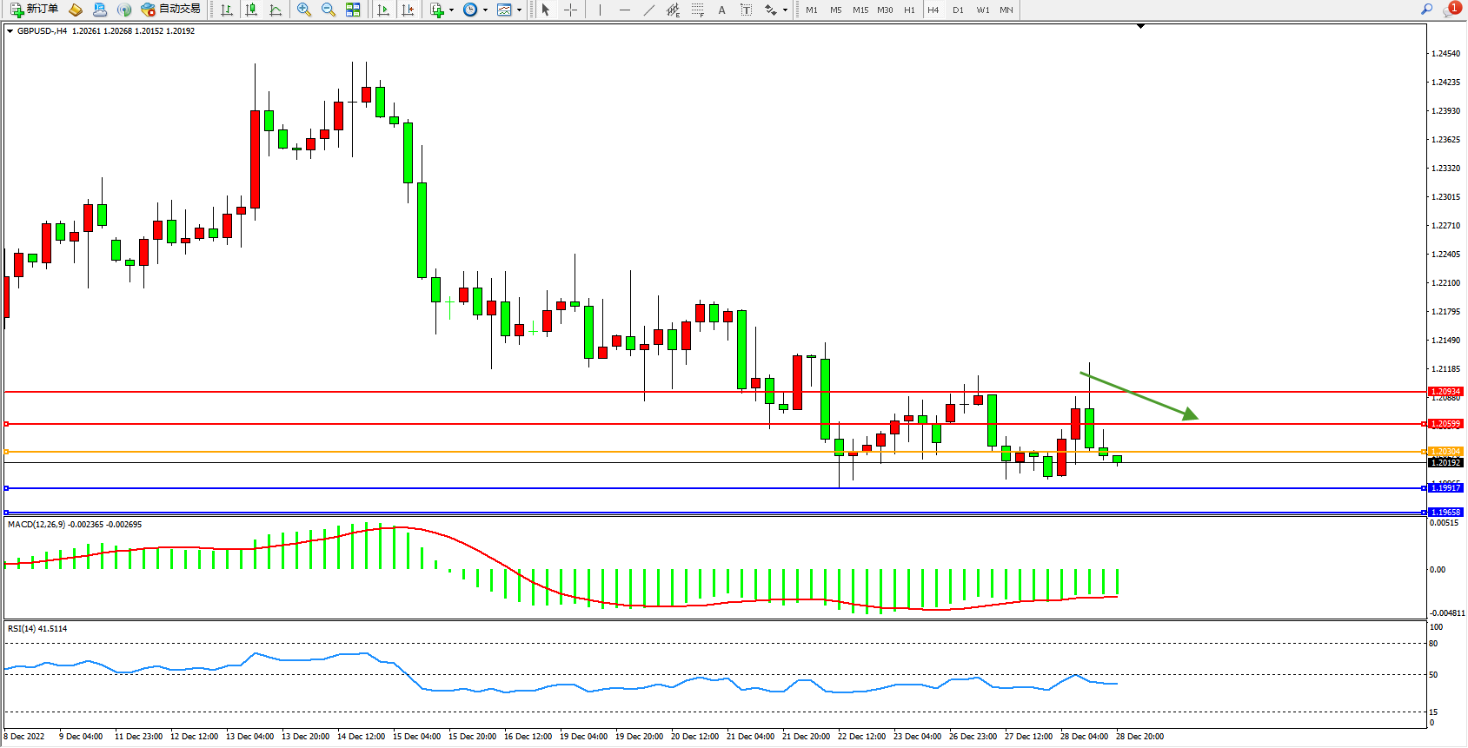Viewport: 1468px width, 748px height.
Task: Click the New Order (新订单) button
Action: click(35, 10)
